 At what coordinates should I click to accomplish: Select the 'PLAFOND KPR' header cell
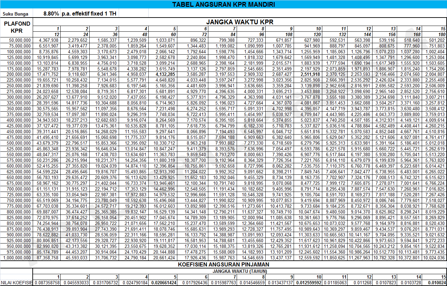(16, 27)
